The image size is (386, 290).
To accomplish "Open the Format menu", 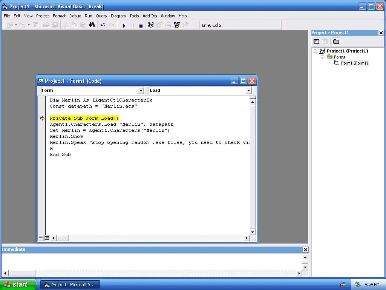I will (x=59, y=16).
